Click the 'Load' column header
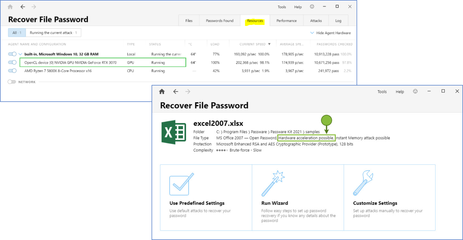The image size is (463, 240). tap(215, 44)
